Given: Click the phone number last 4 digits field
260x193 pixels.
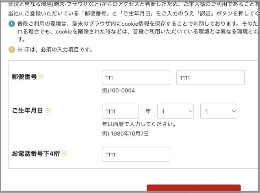Looking at the screenshot, I should (x=136, y=154).
